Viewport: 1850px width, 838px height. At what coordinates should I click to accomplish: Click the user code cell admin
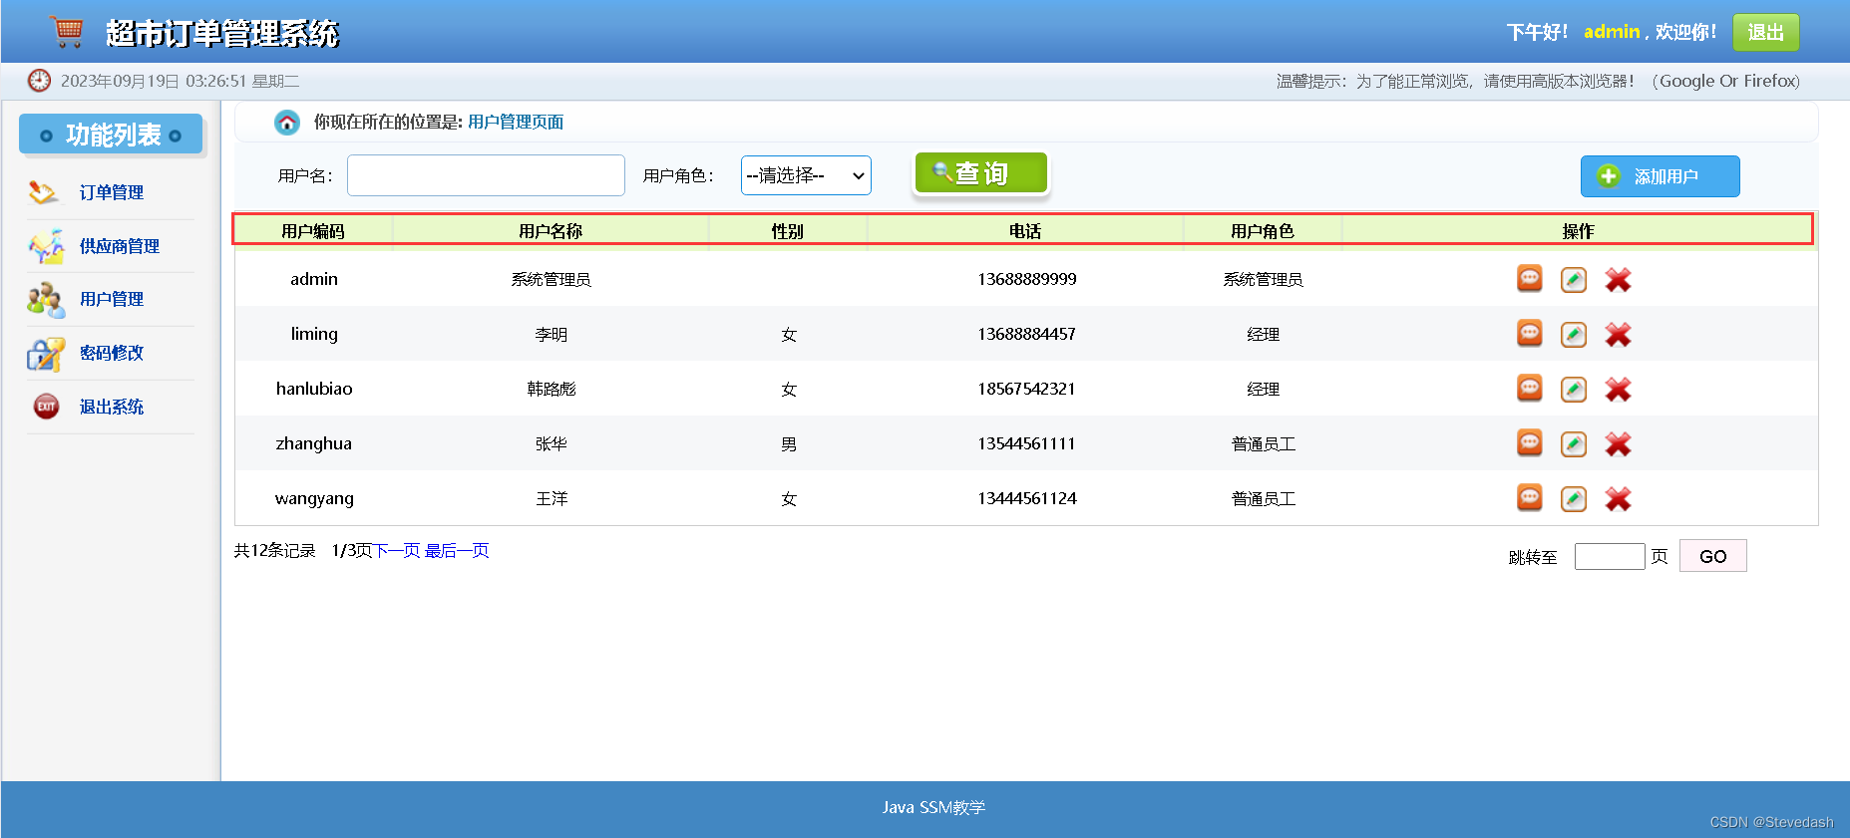coord(314,279)
